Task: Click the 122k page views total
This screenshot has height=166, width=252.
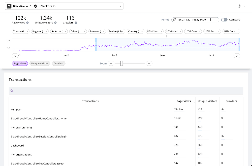Action: (20, 18)
